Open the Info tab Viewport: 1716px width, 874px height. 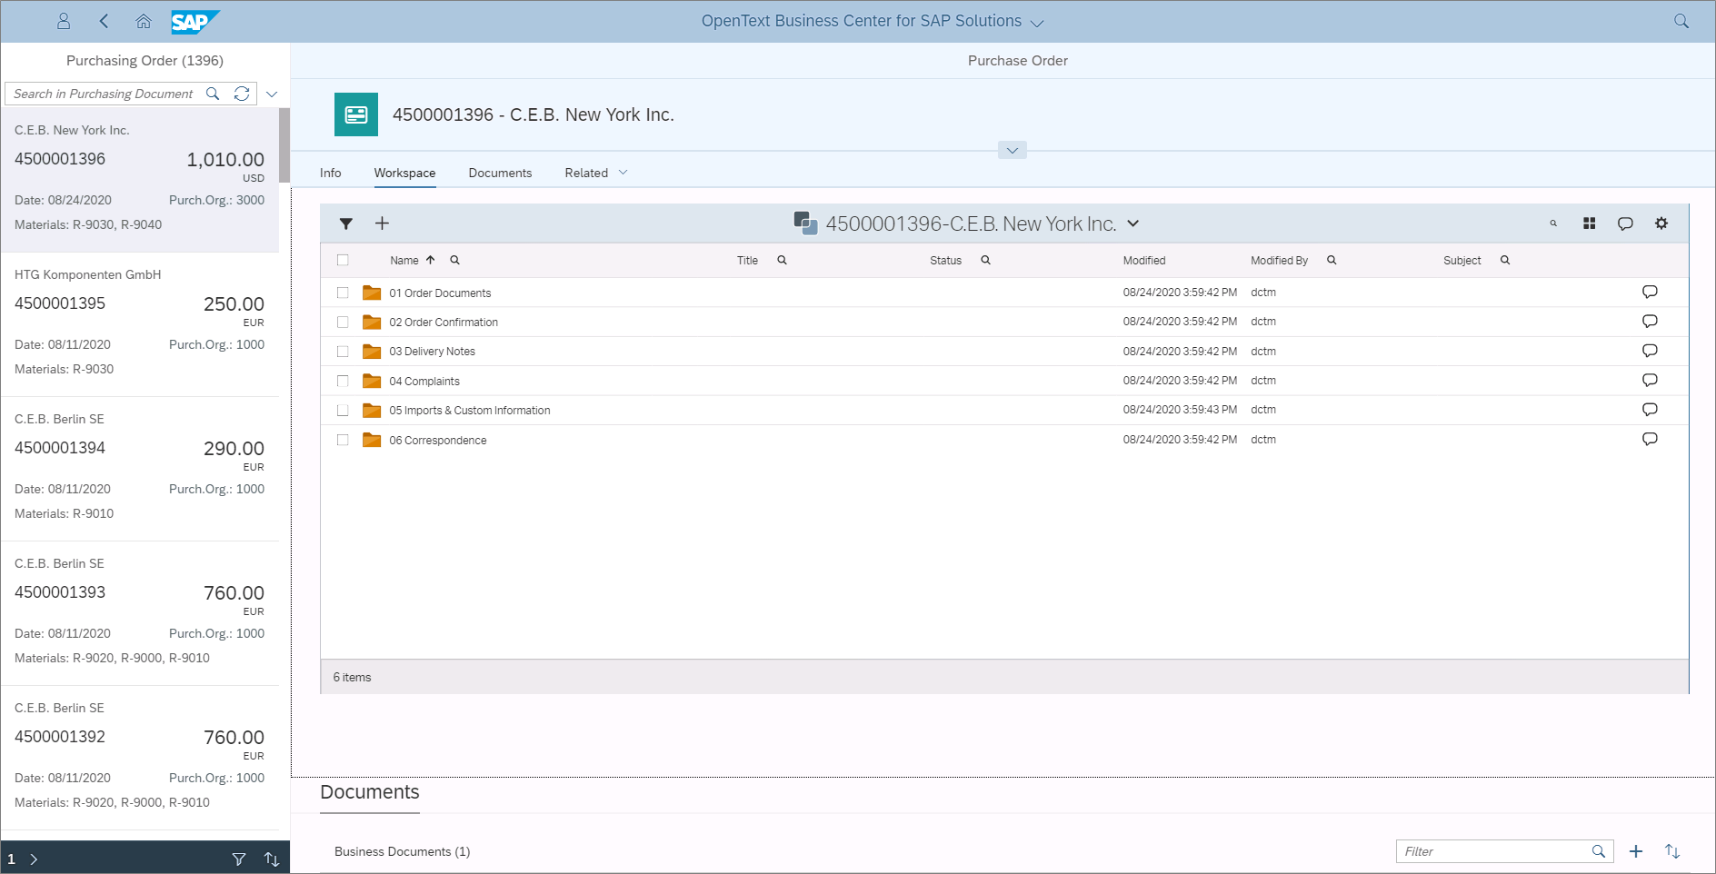(330, 173)
